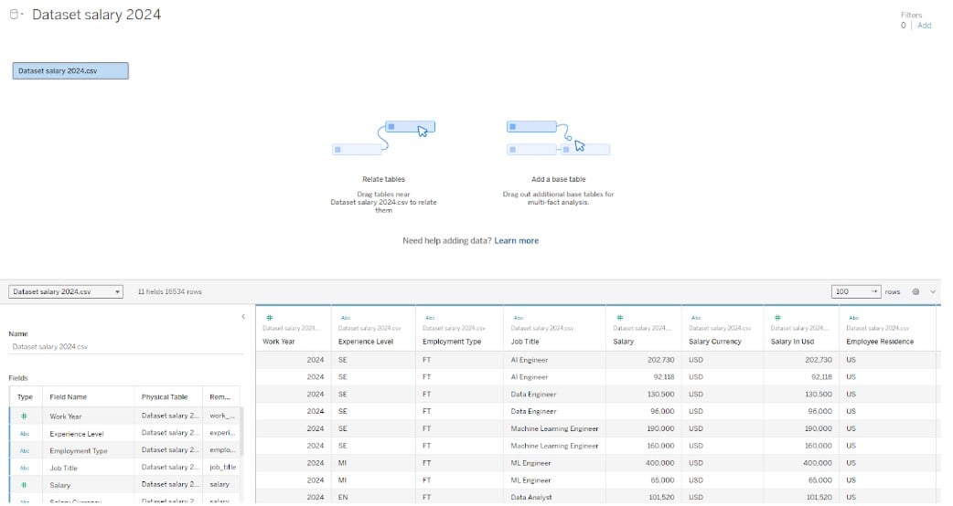Select the Dataset salary 2024.csv table on canvas

tap(70, 70)
